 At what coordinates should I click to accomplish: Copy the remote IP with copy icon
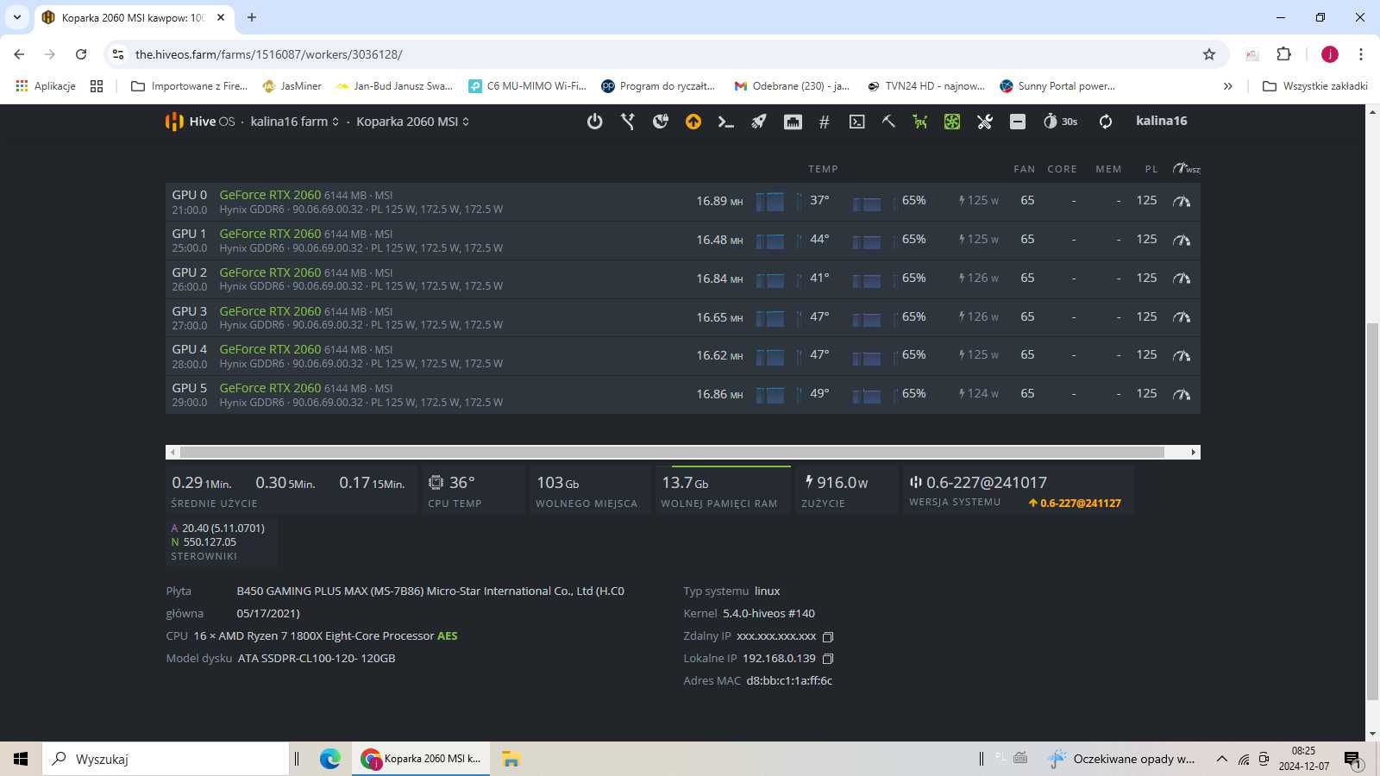pos(828,637)
